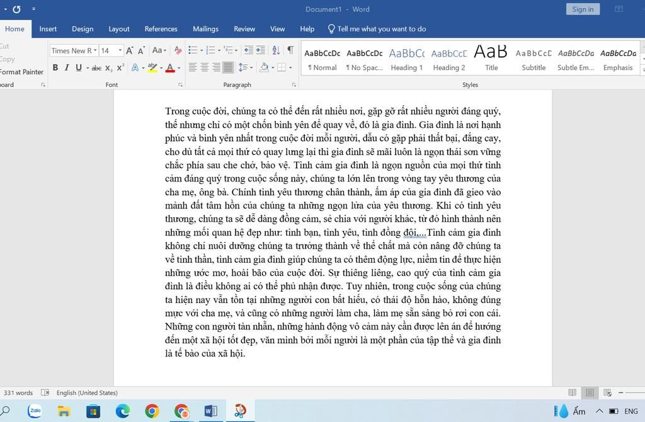Toggle Show/Hide paragraph marks

coord(290,50)
